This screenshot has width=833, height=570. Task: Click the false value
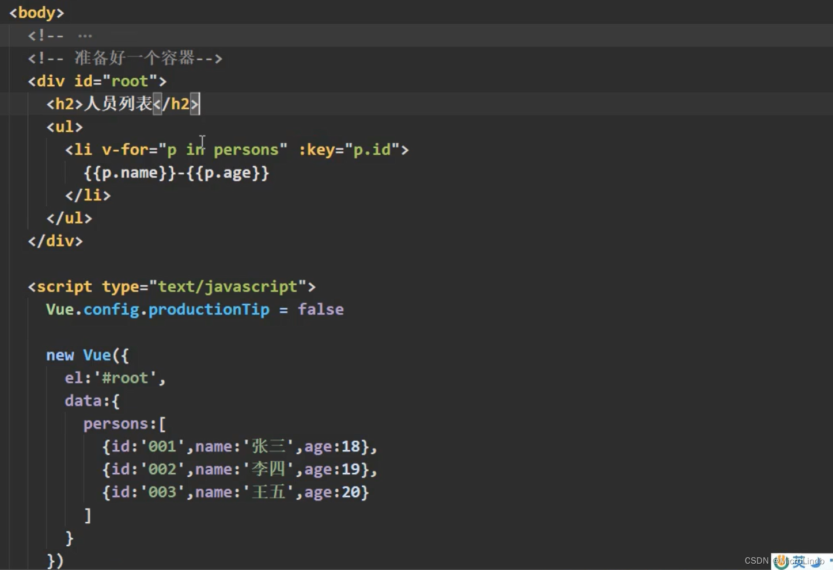pyautogui.click(x=321, y=309)
